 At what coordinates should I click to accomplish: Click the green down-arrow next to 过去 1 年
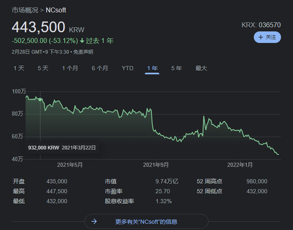[x=82, y=41]
